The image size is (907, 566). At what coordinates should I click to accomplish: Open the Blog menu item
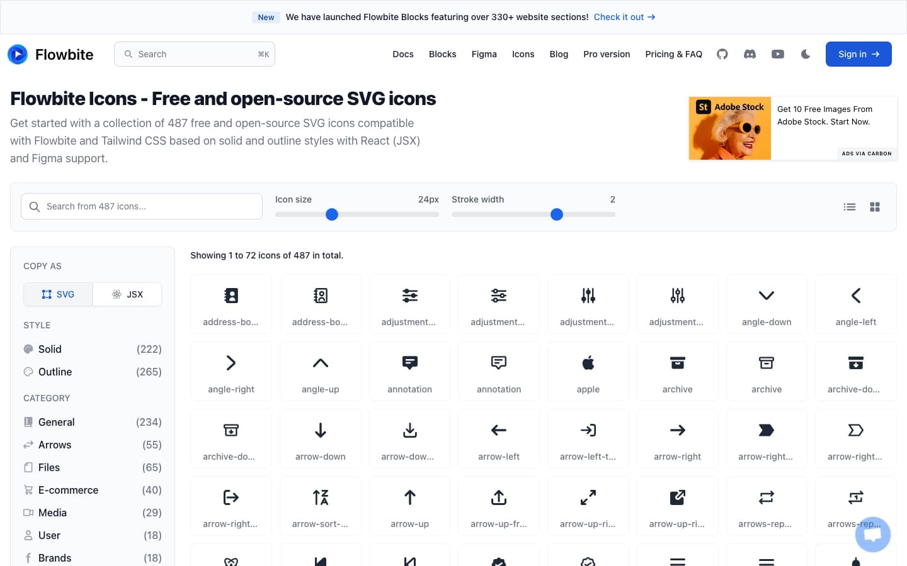pyautogui.click(x=559, y=54)
